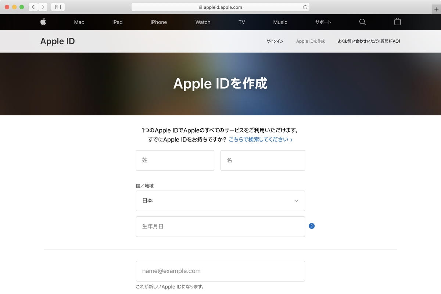Open the TV menu item

pyautogui.click(x=242, y=22)
